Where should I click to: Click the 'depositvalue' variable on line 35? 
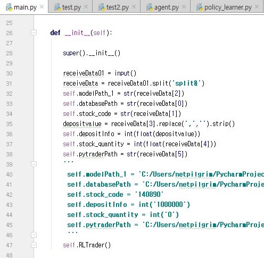[x=82, y=124]
